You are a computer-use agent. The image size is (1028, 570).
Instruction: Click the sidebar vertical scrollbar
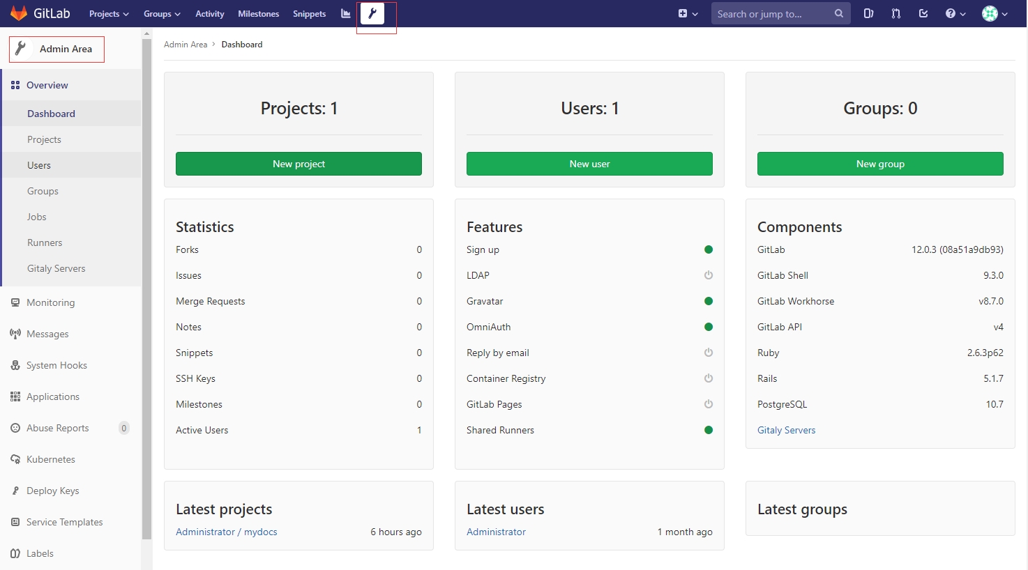pyautogui.click(x=146, y=279)
